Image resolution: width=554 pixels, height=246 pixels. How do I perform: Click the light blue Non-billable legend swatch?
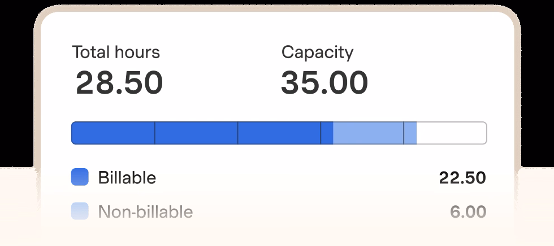click(x=80, y=212)
